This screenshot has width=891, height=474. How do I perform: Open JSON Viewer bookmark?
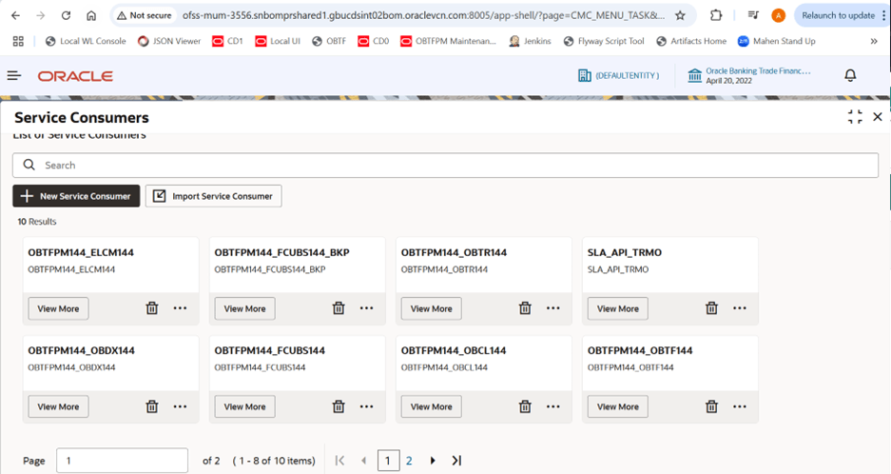(169, 41)
